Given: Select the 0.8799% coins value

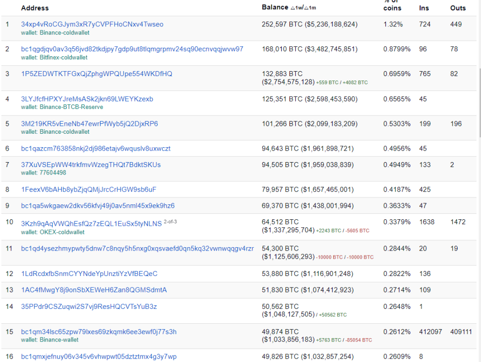Looking at the screenshot, I should click(397, 49).
